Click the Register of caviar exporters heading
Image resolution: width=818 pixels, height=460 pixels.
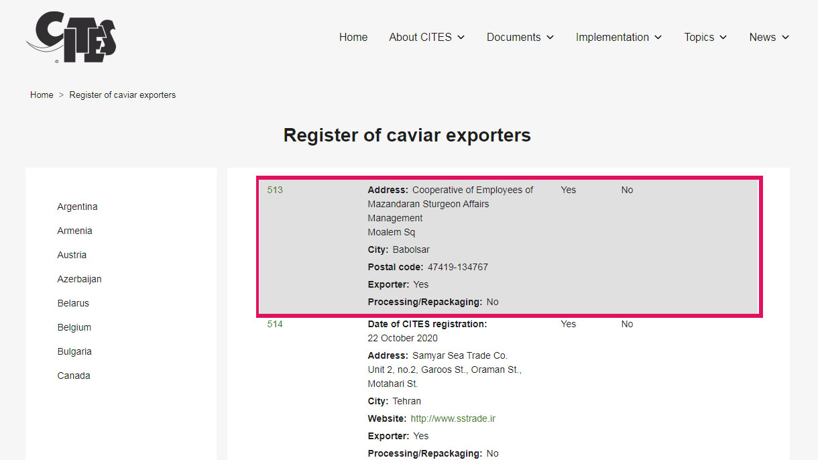click(x=407, y=135)
